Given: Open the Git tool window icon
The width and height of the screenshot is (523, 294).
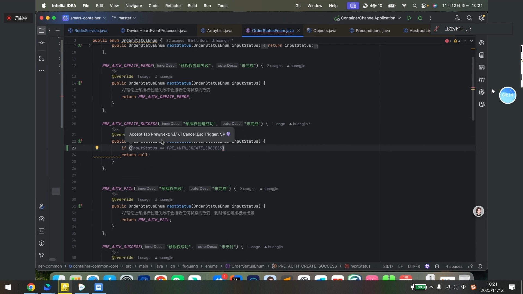Looking at the screenshot, I should tap(41, 255).
